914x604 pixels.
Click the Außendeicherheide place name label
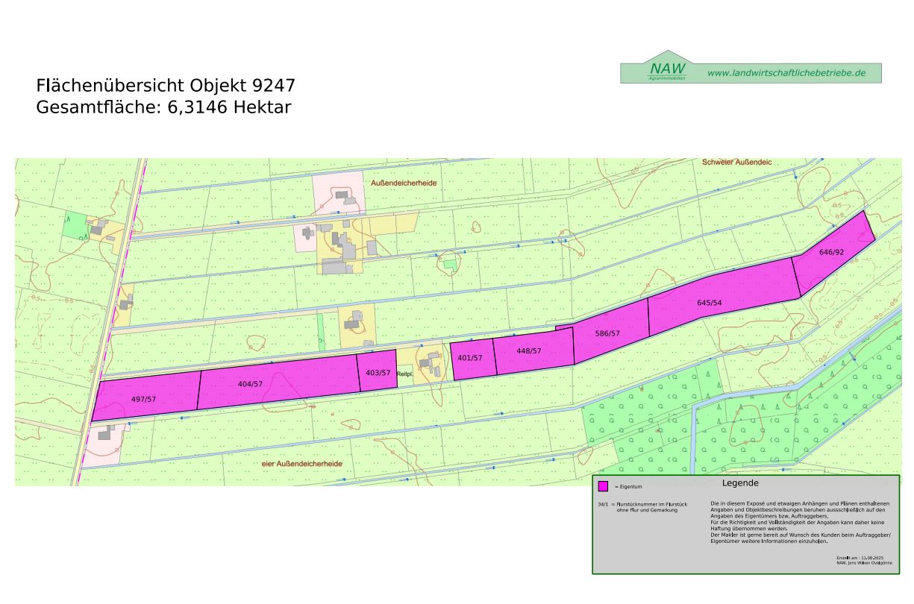point(403,183)
